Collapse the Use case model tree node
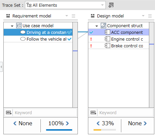The image size is (155, 138). pyautogui.click(x=12, y=26)
